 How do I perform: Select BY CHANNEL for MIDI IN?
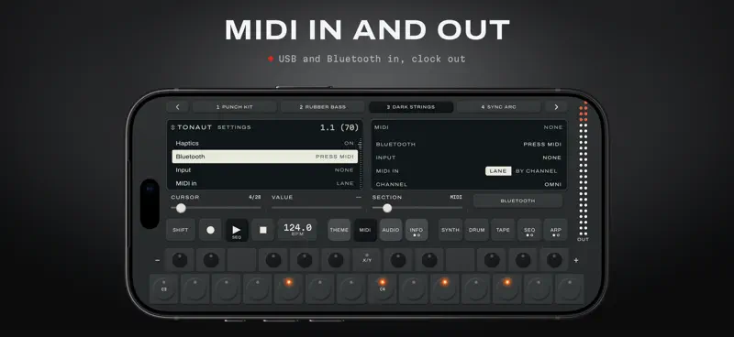click(537, 171)
